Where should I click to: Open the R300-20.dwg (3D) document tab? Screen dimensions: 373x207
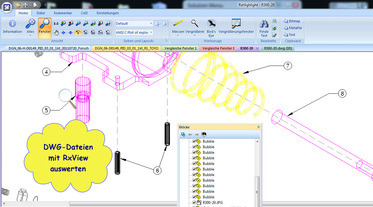tap(277, 48)
